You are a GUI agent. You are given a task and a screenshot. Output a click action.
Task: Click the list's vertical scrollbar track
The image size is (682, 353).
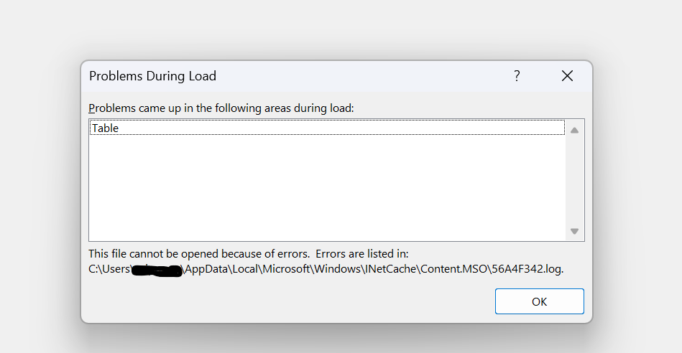pyautogui.click(x=574, y=180)
